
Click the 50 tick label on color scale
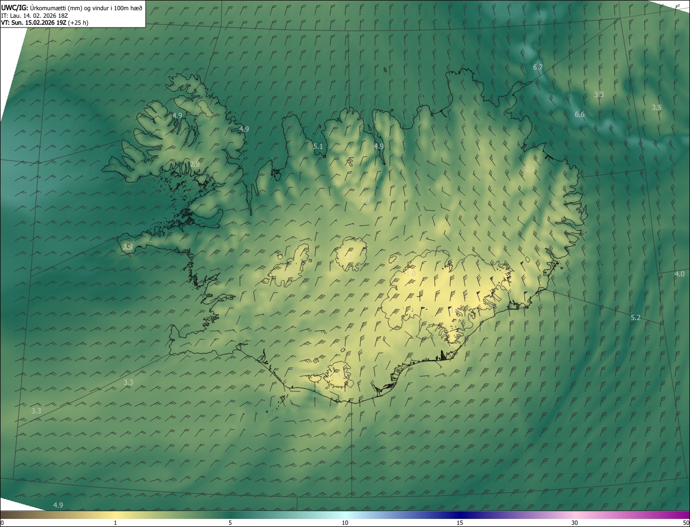pyautogui.click(x=685, y=523)
